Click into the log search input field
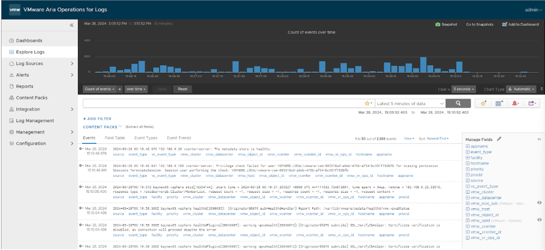The image size is (545, 250). coord(223,103)
